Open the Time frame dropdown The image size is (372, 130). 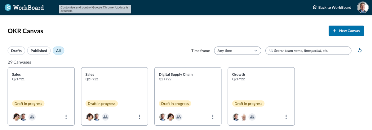tap(237, 51)
